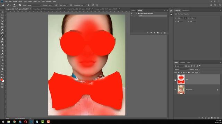222x124 pixels.
Task: Toggle link width and height in Properties
Action: coord(185,18)
